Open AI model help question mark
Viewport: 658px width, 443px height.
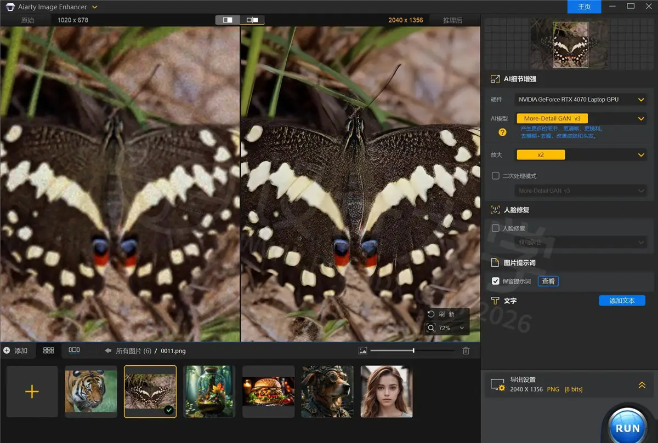pos(502,132)
